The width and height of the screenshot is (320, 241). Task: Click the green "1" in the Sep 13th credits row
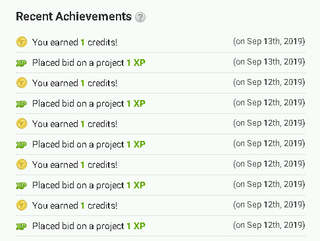(x=82, y=42)
